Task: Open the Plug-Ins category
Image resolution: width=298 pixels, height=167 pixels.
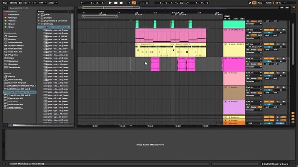Action: [x=13, y=55]
